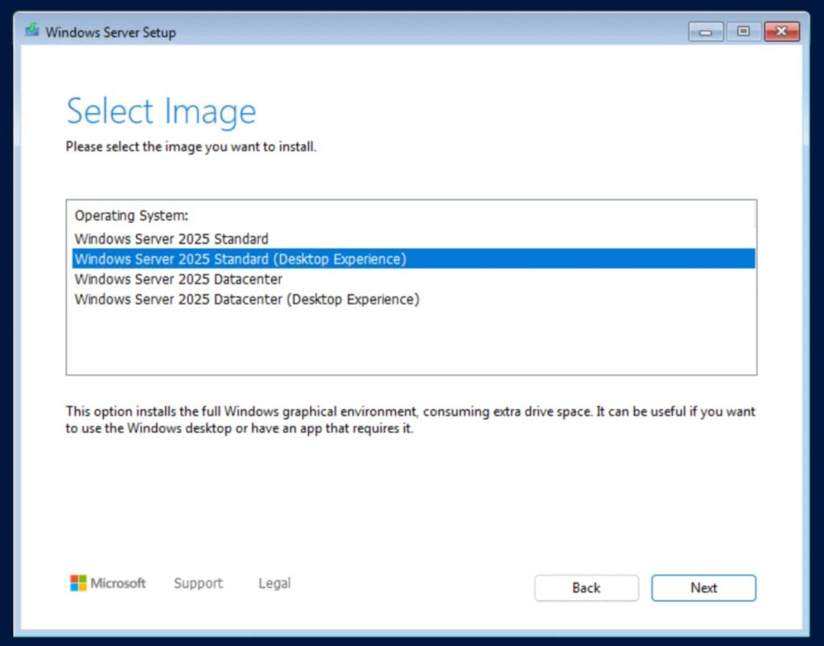This screenshot has height=646, width=824.
Task: Choose Windows Server 2025 Standard (Desktop Experience)
Action: coord(241,259)
